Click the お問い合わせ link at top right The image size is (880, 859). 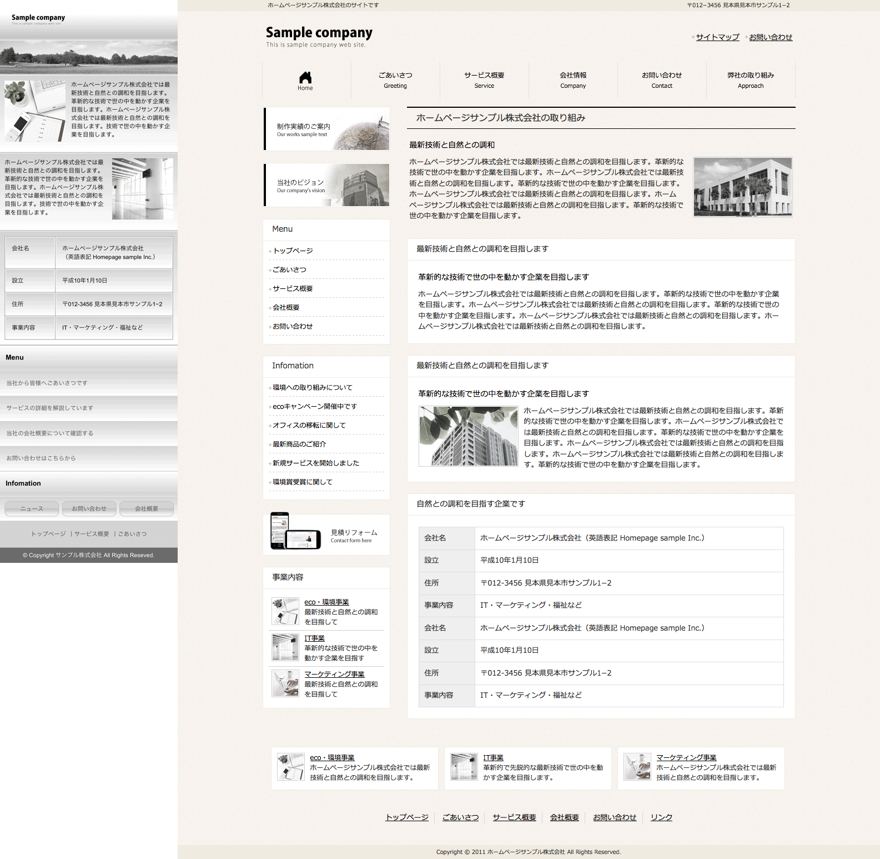coord(771,37)
